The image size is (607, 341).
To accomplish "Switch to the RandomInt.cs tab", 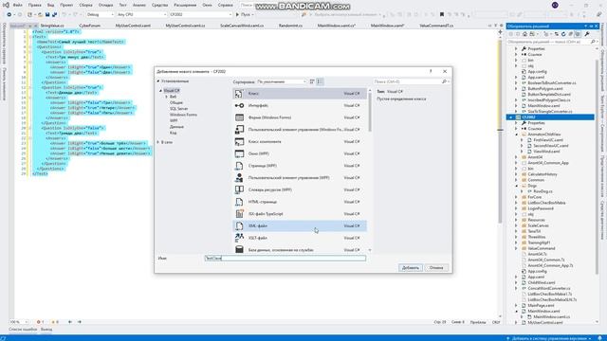I will click(x=290, y=26).
